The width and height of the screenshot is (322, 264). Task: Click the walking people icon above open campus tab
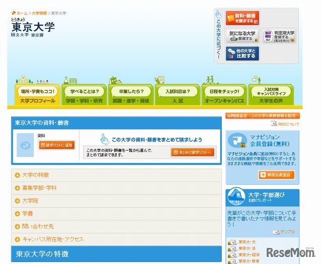click(211, 80)
